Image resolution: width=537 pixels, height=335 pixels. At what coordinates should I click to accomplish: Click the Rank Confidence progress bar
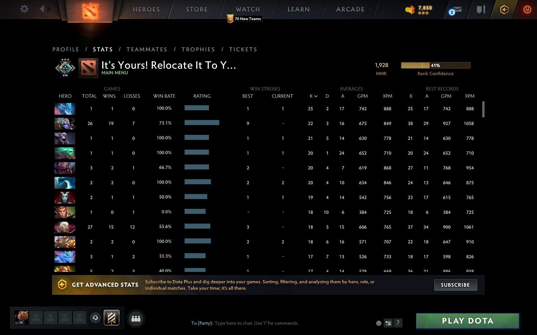click(x=435, y=65)
